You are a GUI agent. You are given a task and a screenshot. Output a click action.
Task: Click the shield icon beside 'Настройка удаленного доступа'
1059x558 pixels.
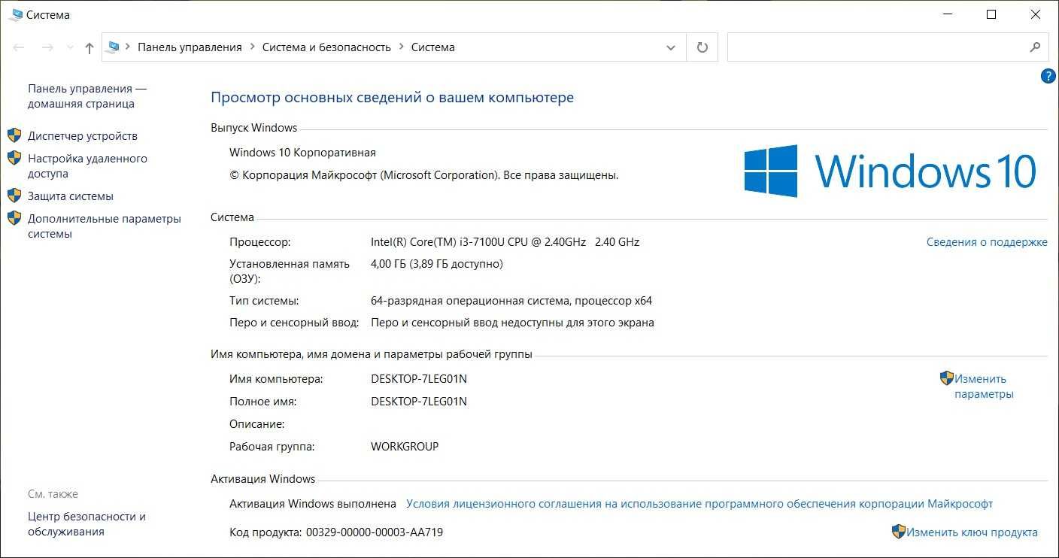14,158
